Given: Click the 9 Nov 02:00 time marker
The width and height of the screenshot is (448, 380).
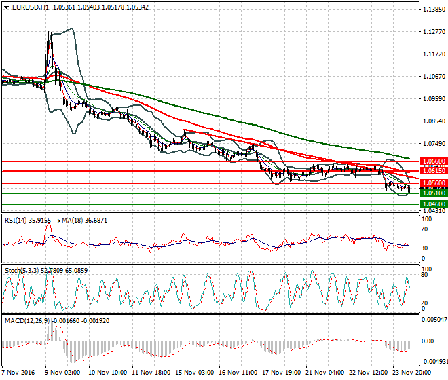Looking at the screenshot, I should click(x=63, y=373).
